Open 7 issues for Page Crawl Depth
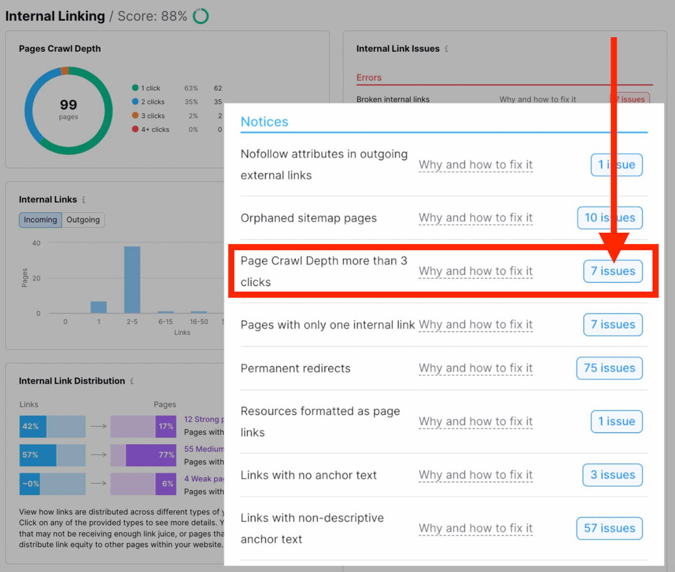 click(x=612, y=271)
